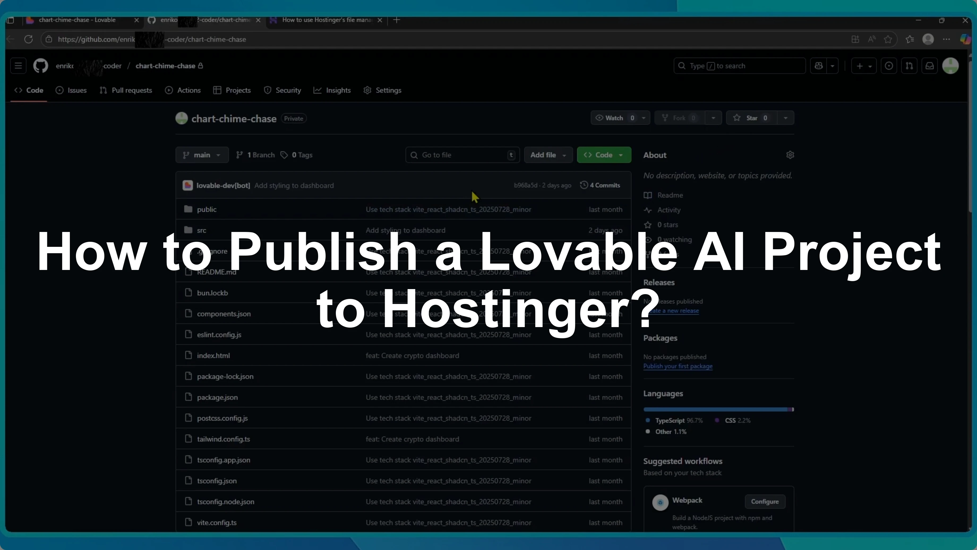
Task: Open the lovable-dev[bot] author link
Action: pyautogui.click(x=223, y=185)
